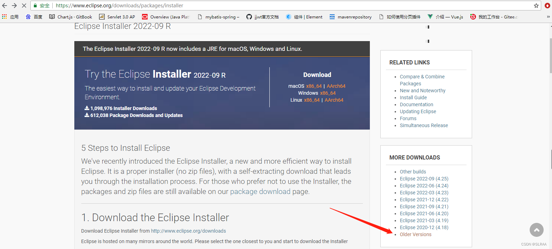
Task: Open Eclipse 2021-09 (4.21) link
Action: pos(424,207)
